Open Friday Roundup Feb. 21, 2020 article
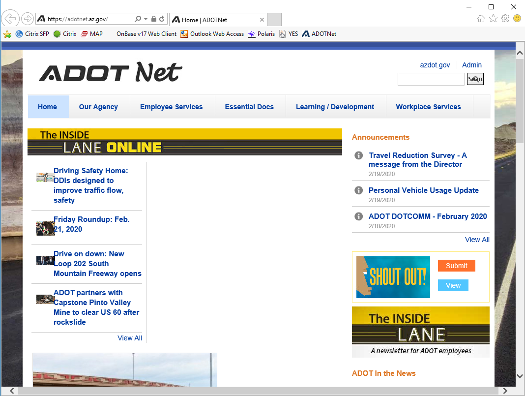 91,224
